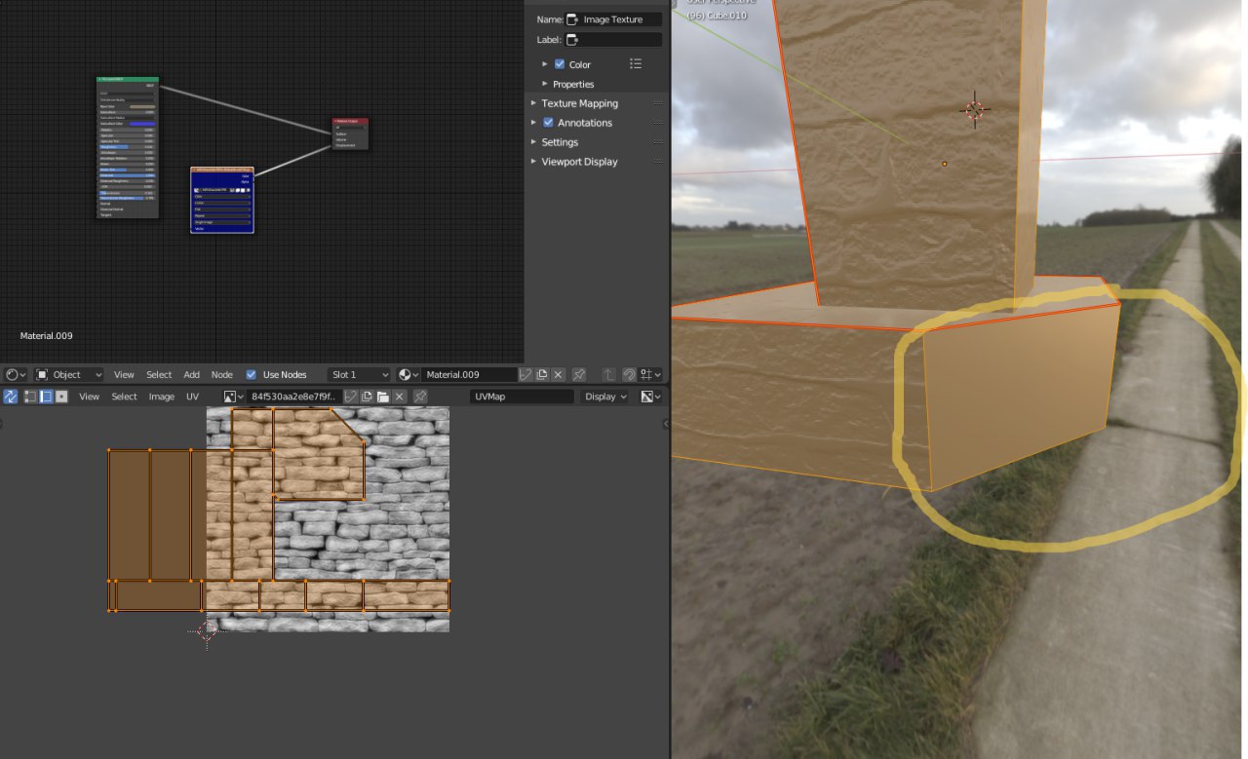Open the image browse icon in UV editor
Viewport: 1248px width, 759px height.
click(x=233, y=397)
